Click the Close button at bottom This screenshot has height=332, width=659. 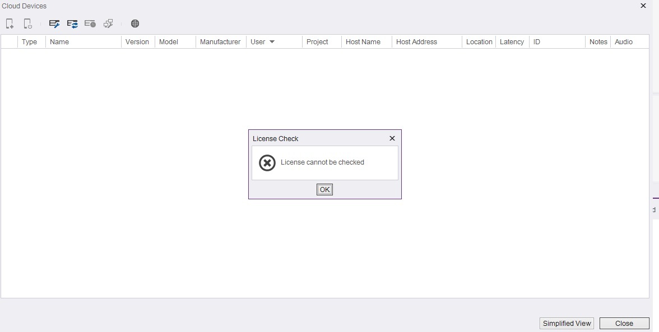[x=624, y=323]
